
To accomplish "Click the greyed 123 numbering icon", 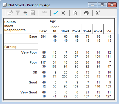I will tap(44, 13).
